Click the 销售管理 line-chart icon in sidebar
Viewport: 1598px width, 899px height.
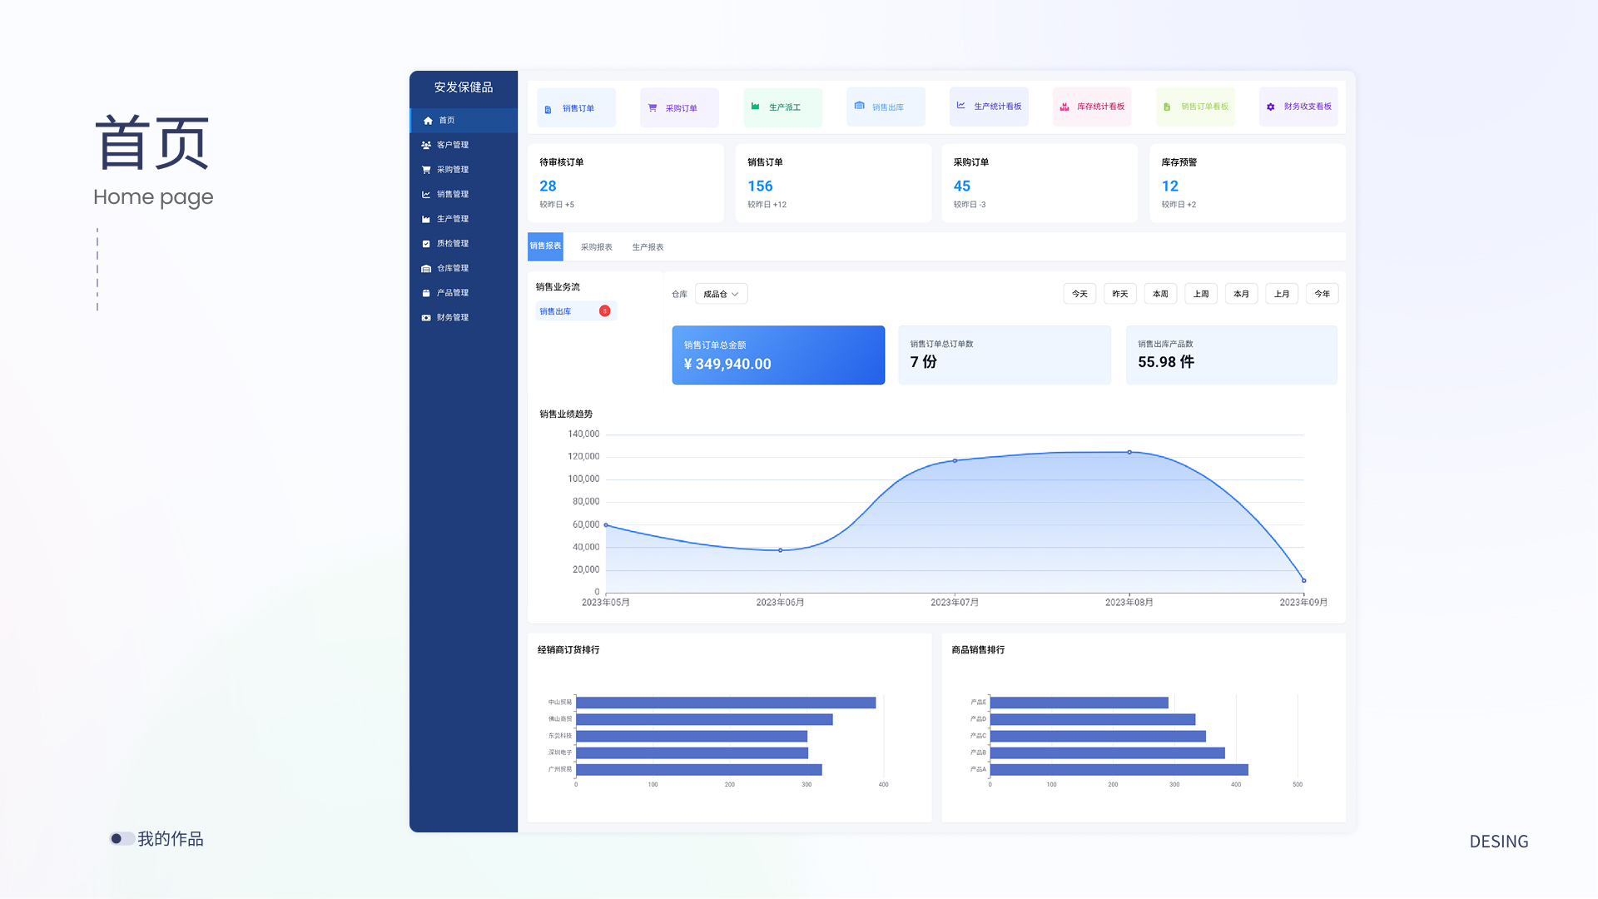pos(426,195)
